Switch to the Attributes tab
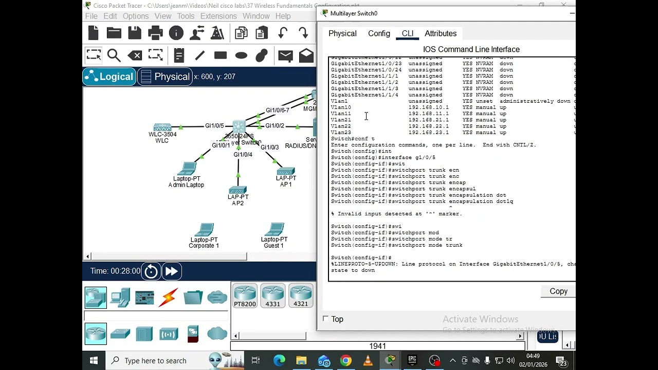The height and width of the screenshot is (370, 658). pos(441,33)
